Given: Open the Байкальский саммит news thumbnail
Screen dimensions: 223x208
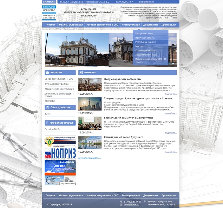Looking at the screenshot, I should [90, 123].
